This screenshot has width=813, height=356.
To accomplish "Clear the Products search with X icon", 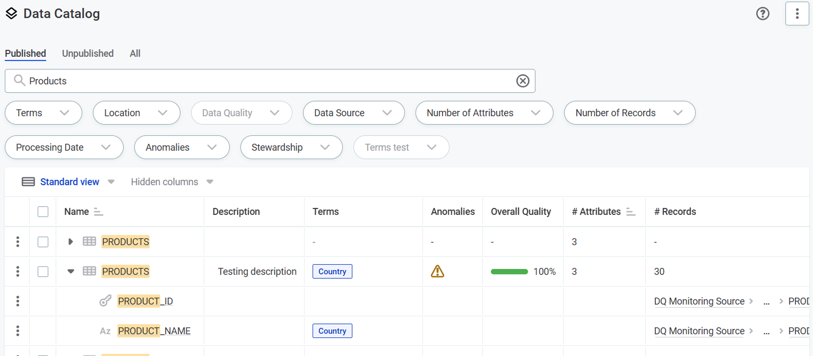I will (x=523, y=81).
